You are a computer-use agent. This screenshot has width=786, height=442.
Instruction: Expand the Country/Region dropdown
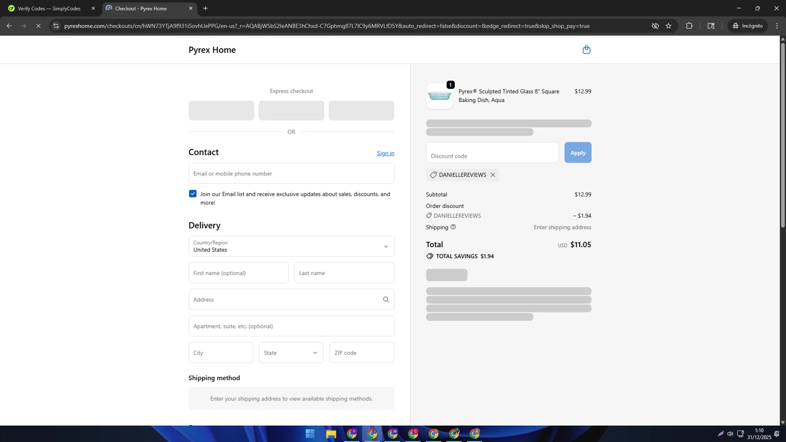(291, 246)
